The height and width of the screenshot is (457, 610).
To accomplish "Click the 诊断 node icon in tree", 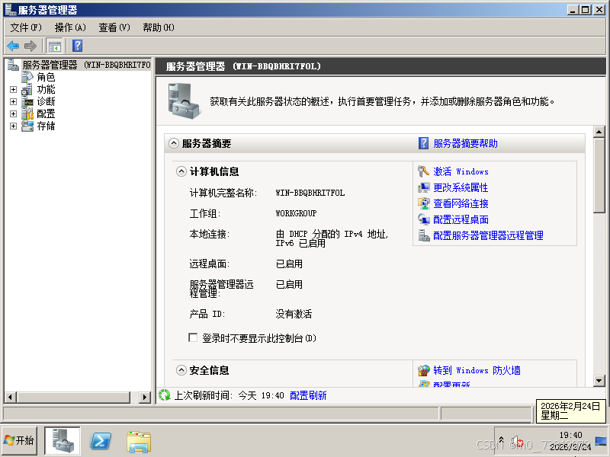I will point(27,102).
